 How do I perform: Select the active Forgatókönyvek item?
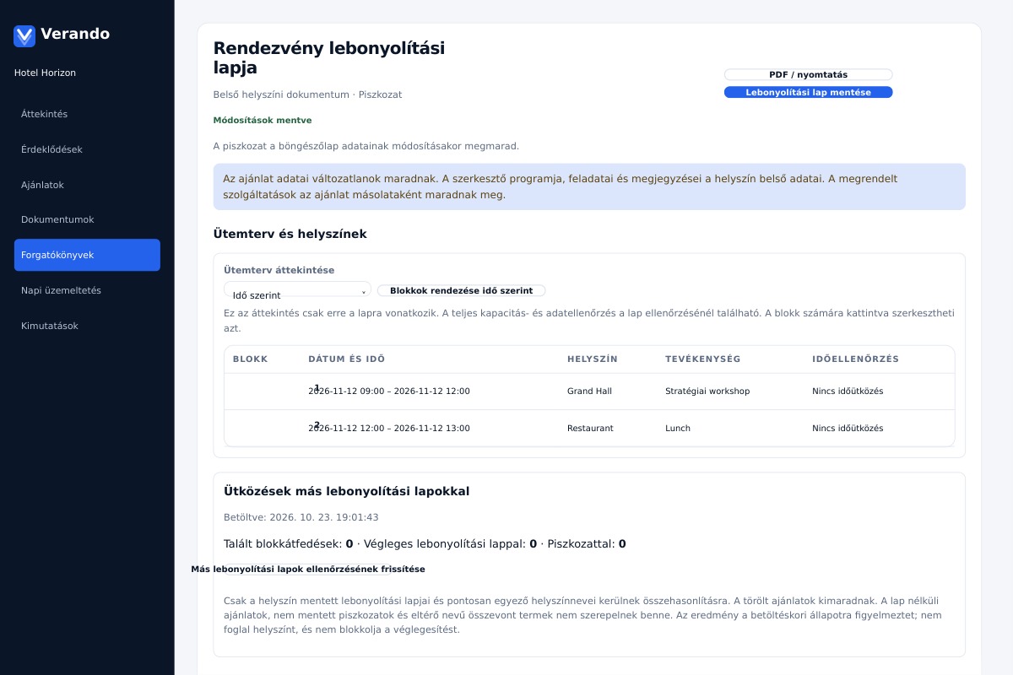[87, 255]
